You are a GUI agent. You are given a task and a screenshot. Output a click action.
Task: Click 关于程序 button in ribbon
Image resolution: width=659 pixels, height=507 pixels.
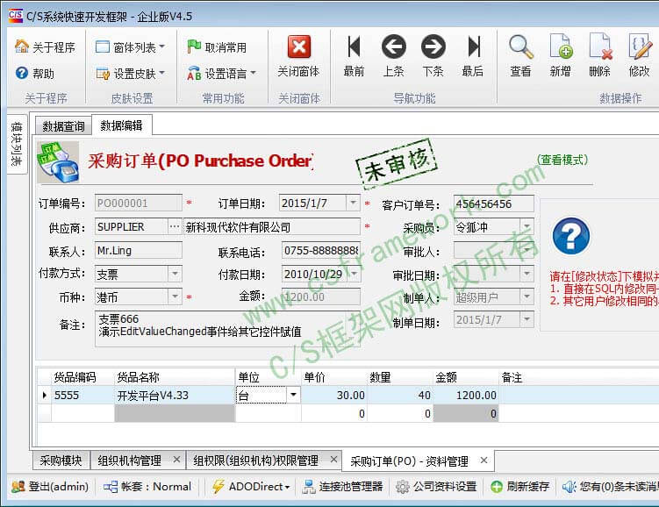pos(46,47)
